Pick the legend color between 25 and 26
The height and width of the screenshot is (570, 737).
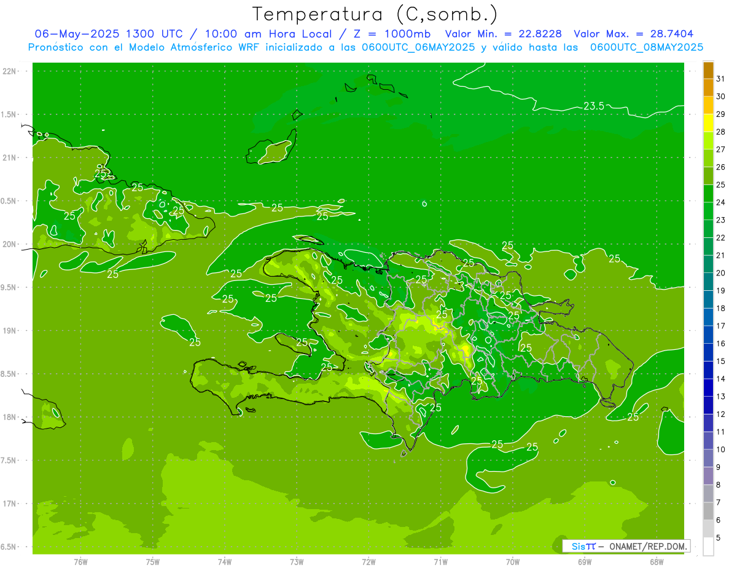point(708,176)
